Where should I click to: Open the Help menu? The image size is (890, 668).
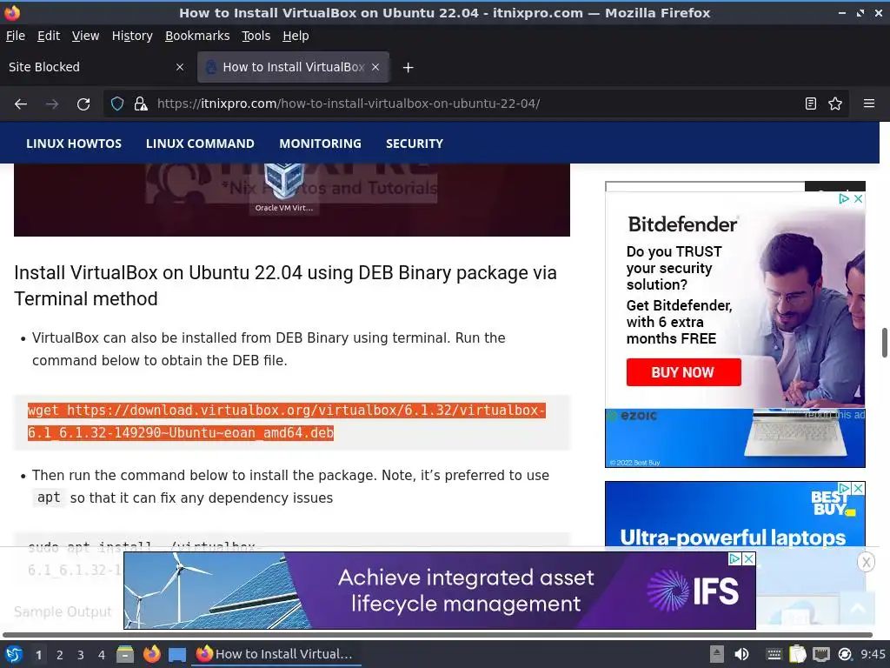pyautogui.click(x=296, y=36)
